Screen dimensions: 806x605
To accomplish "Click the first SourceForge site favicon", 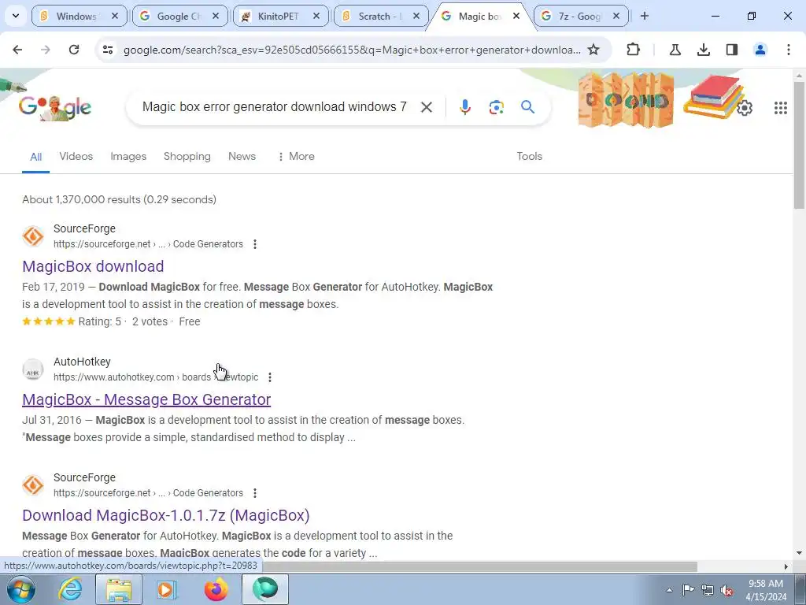I will 33,236.
